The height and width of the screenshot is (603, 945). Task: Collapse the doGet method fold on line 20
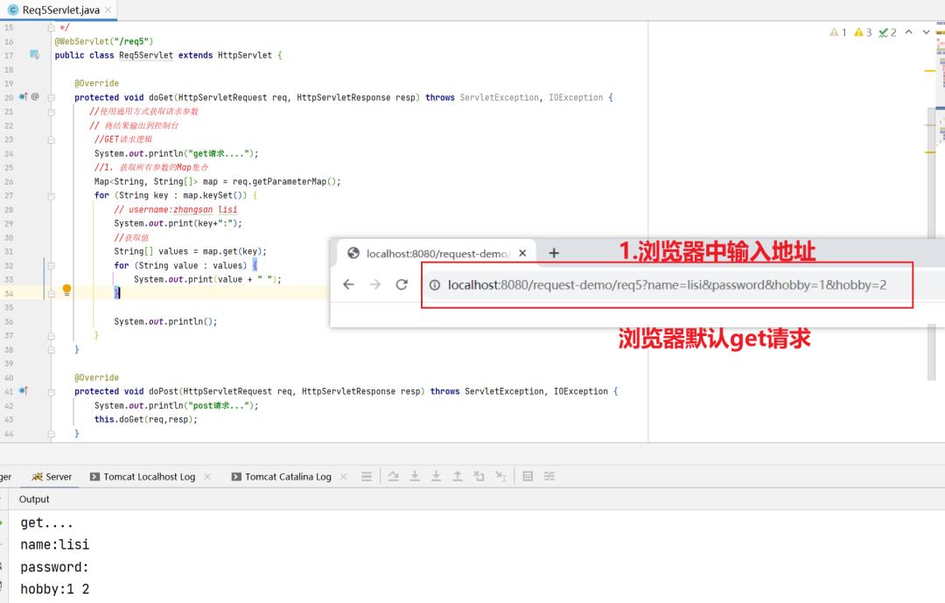coord(52,98)
